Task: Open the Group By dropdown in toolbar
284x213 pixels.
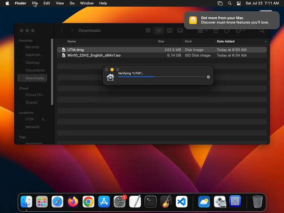Action: coord(202,31)
